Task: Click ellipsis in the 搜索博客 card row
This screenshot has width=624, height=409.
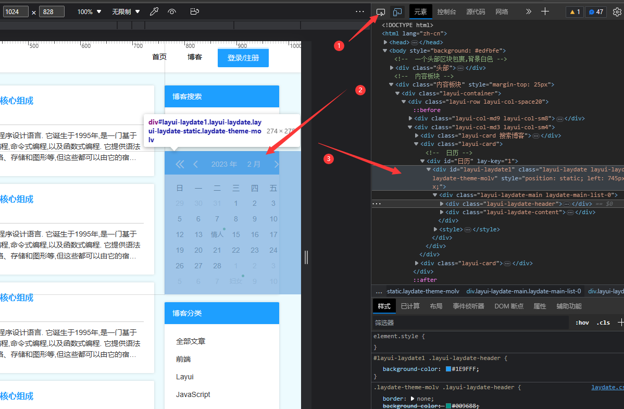Action: (x=536, y=136)
